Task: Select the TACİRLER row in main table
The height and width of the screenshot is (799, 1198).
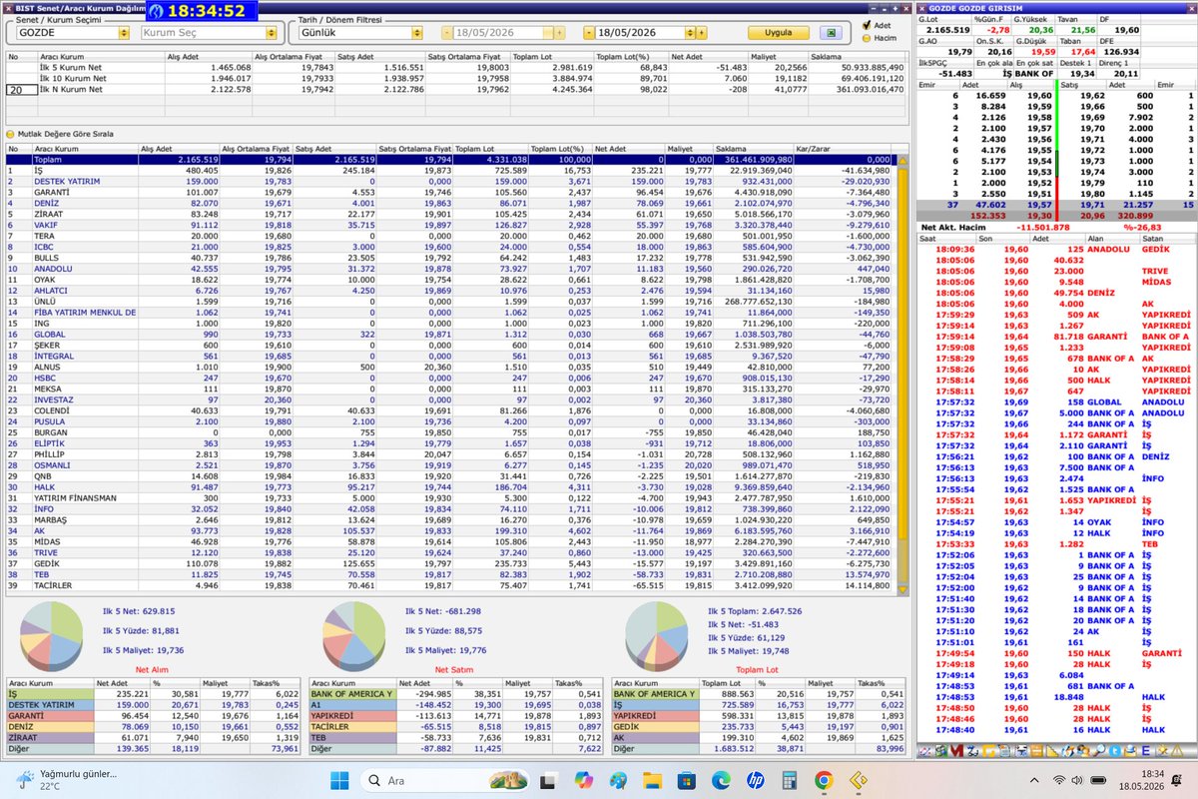Action: click(450, 585)
